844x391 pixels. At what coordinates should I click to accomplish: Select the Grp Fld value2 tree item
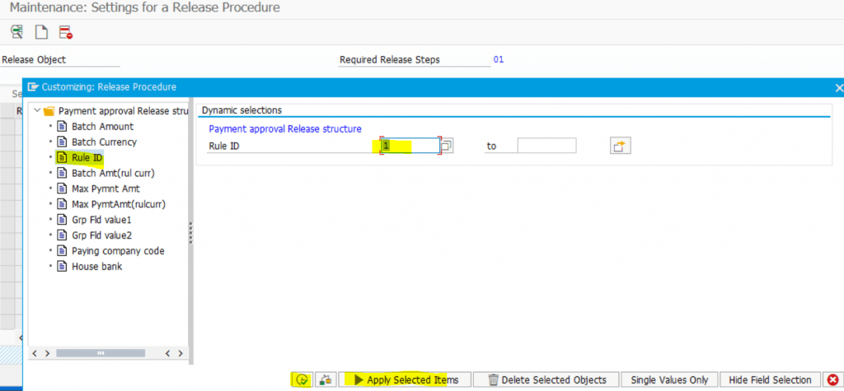tap(101, 235)
